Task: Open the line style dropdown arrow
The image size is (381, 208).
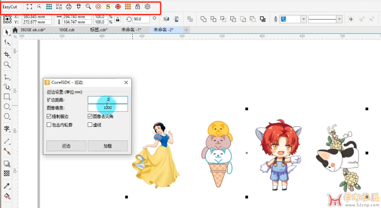Action: (x=339, y=19)
